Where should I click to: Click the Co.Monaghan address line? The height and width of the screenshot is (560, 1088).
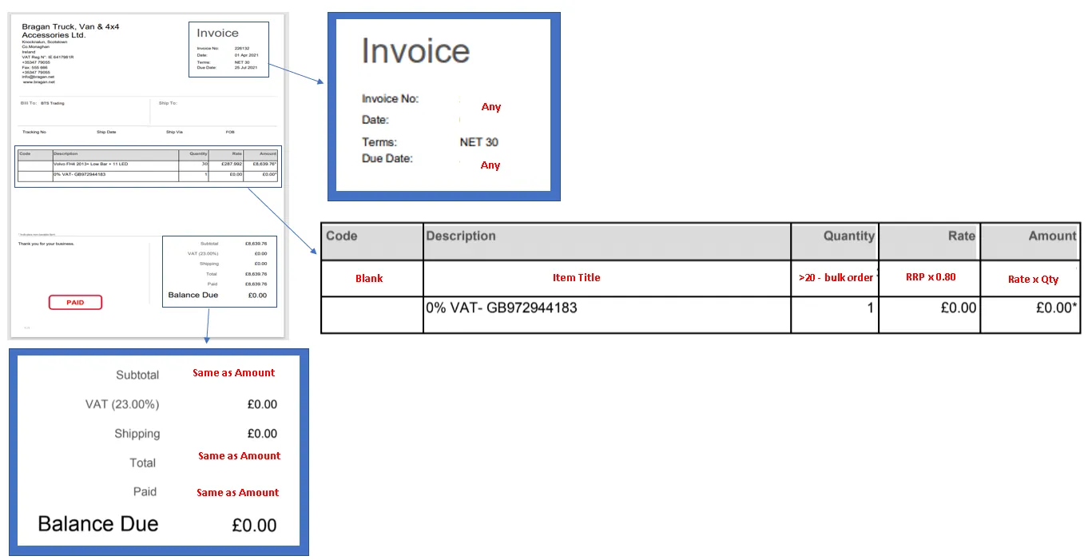tap(36, 46)
